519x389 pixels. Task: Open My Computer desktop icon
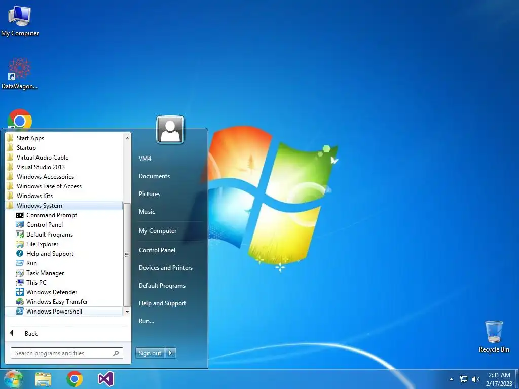20,21
